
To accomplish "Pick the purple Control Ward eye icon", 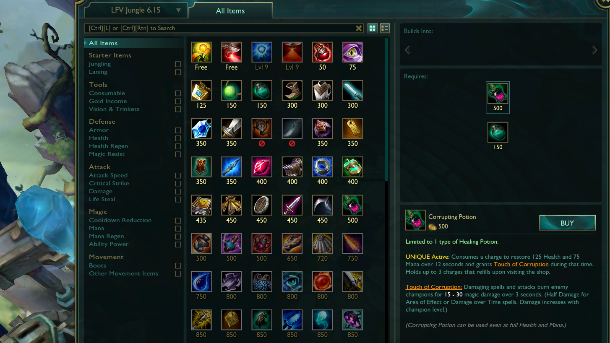I will (x=352, y=52).
